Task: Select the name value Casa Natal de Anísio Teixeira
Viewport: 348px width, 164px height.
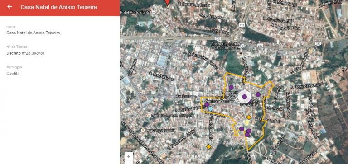Action: [33, 33]
